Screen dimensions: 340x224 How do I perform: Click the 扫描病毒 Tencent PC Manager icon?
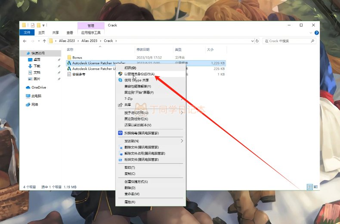[121, 133]
